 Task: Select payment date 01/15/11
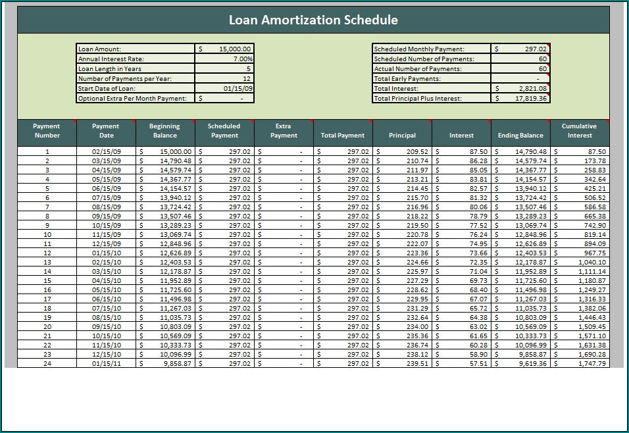tap(107, 364)
